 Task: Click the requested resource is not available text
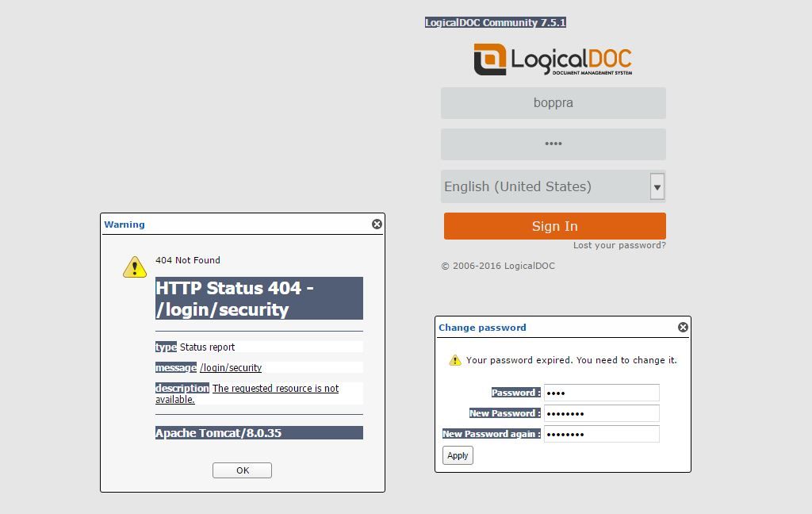pos(247,393)
